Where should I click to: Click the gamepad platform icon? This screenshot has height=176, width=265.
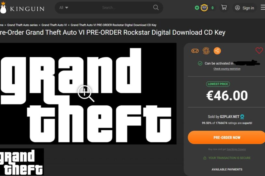point(195,51)
